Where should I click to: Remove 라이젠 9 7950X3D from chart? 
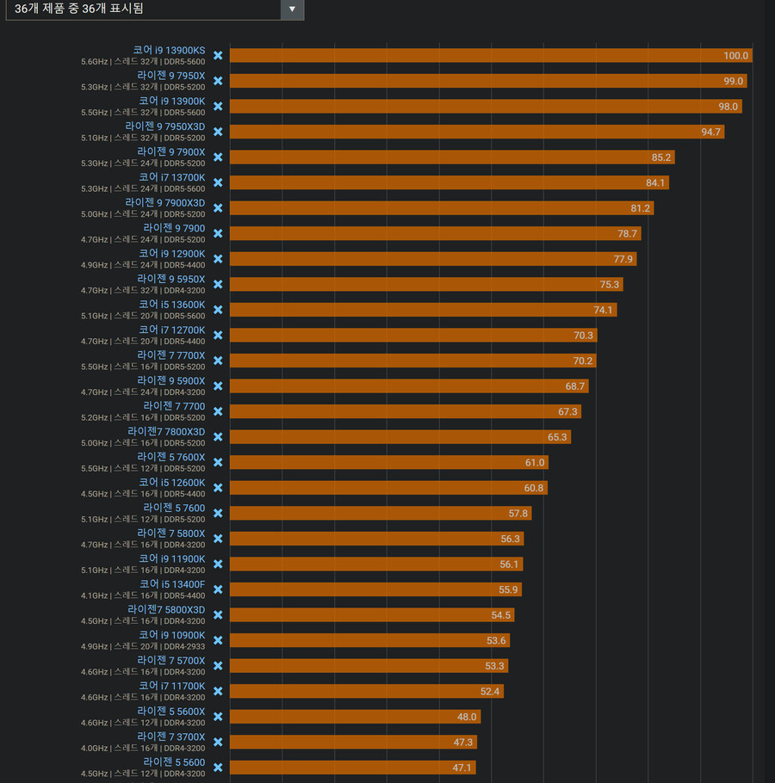coord(218,132)
